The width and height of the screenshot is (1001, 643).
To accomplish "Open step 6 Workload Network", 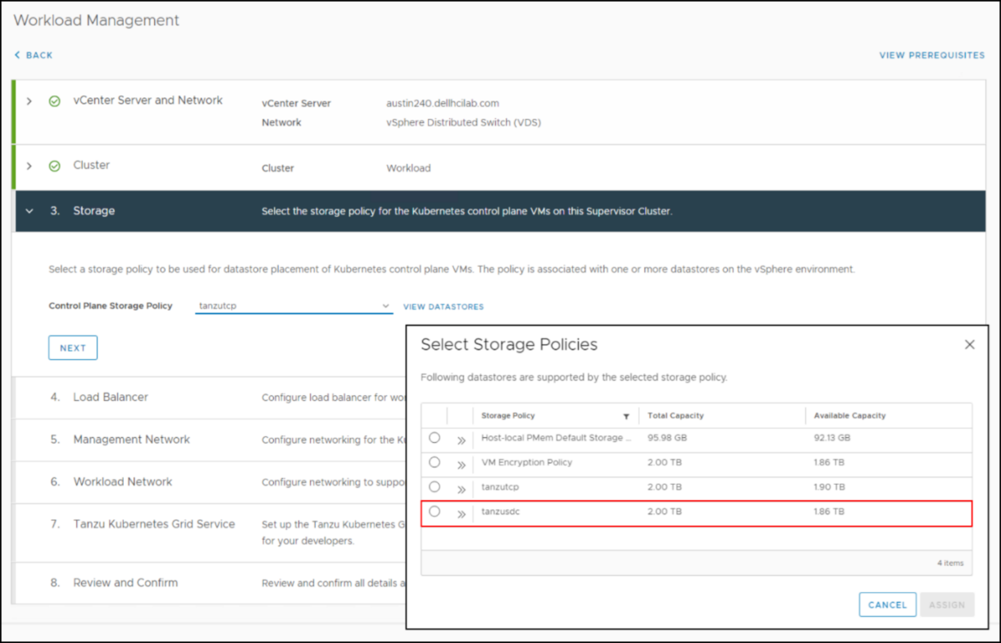I will [x=122, y=481].
